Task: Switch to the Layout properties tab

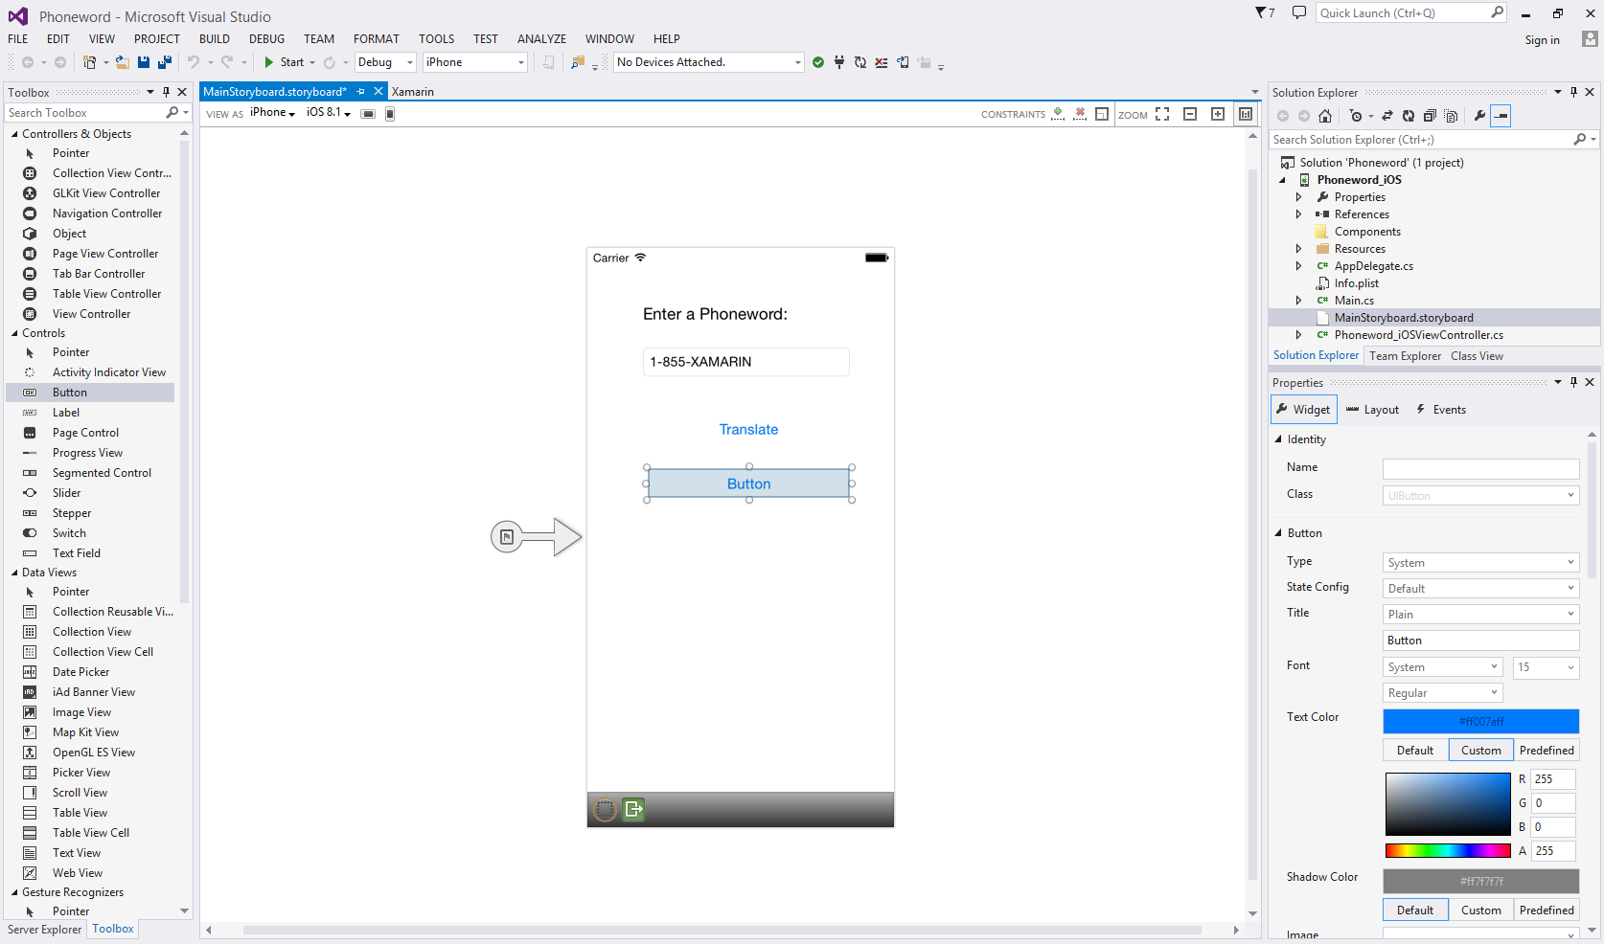Action: tap(1372, 410)
